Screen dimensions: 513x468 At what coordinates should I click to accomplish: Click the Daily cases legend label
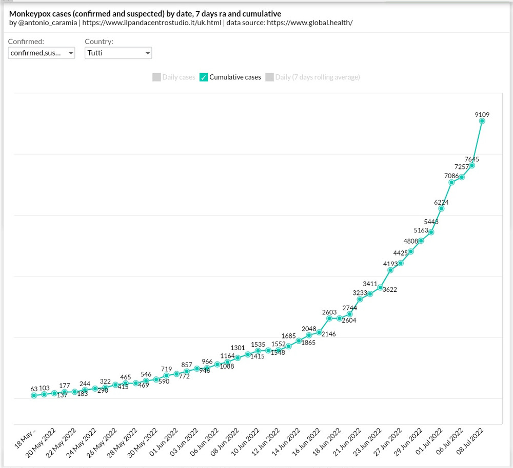click(x=179, y=77)
